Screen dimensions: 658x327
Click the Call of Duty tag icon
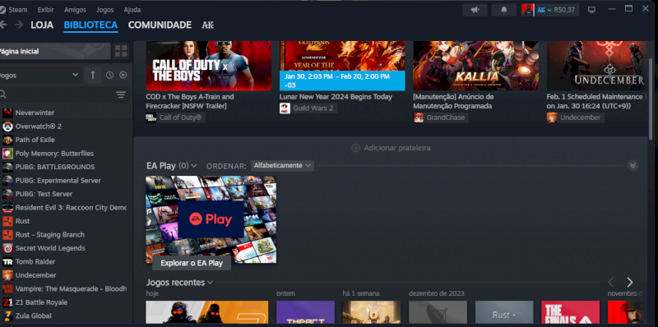[151, 117]
